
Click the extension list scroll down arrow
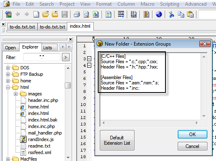click(204, 116)
